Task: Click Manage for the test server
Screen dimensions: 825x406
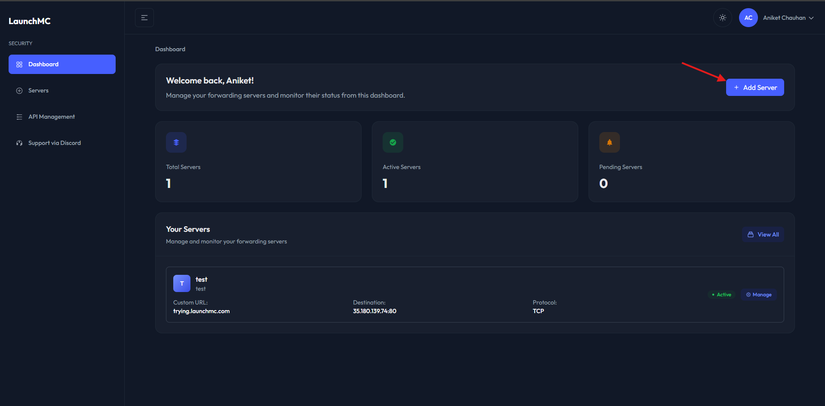Action: click(758, 295)
